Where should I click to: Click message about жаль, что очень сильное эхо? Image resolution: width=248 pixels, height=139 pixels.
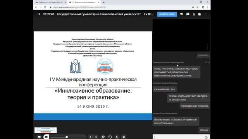click(177, 72)
